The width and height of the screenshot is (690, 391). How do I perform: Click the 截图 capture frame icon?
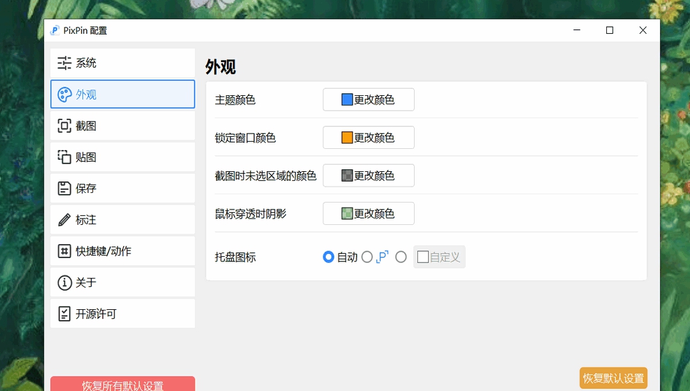pyautogui.click(x=65, y=126)
